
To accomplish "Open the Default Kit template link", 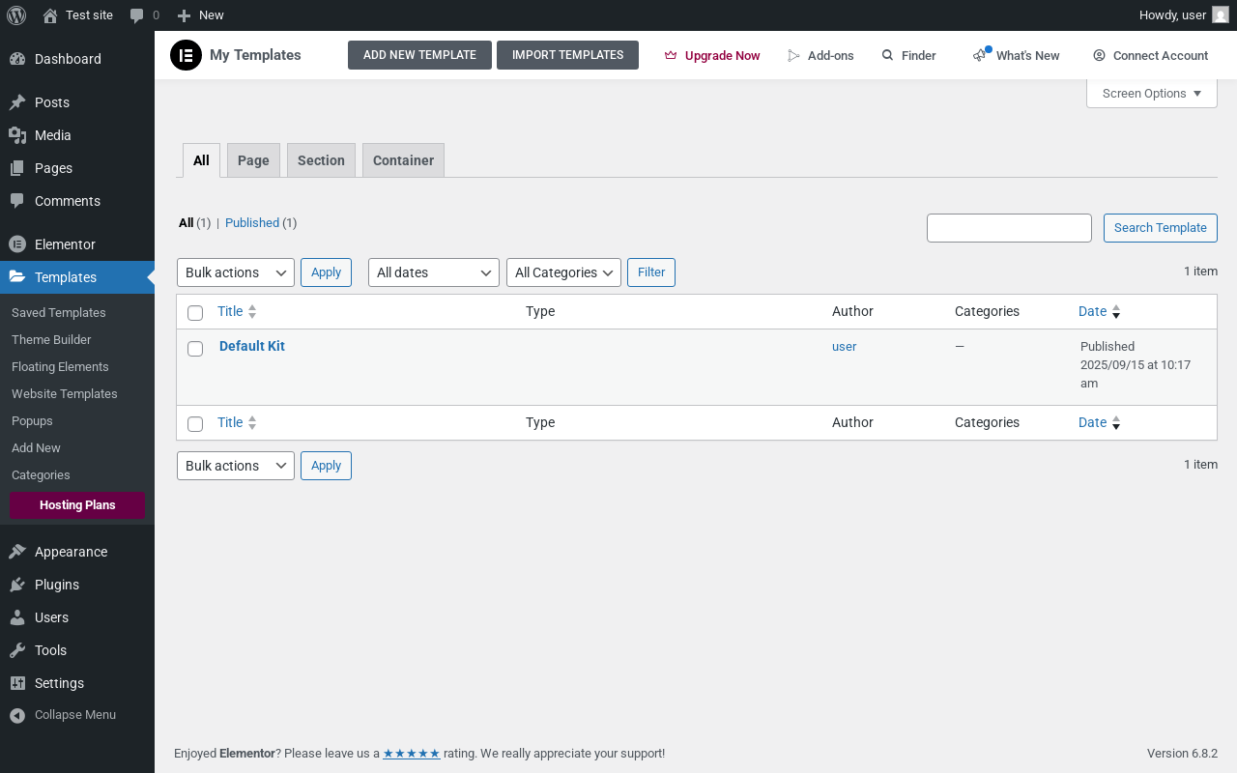I will click(252, 346).
